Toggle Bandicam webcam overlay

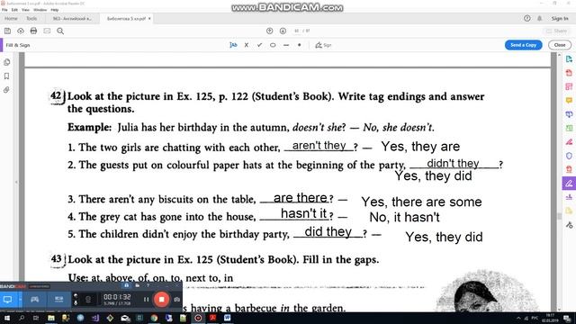click(88, 300)
